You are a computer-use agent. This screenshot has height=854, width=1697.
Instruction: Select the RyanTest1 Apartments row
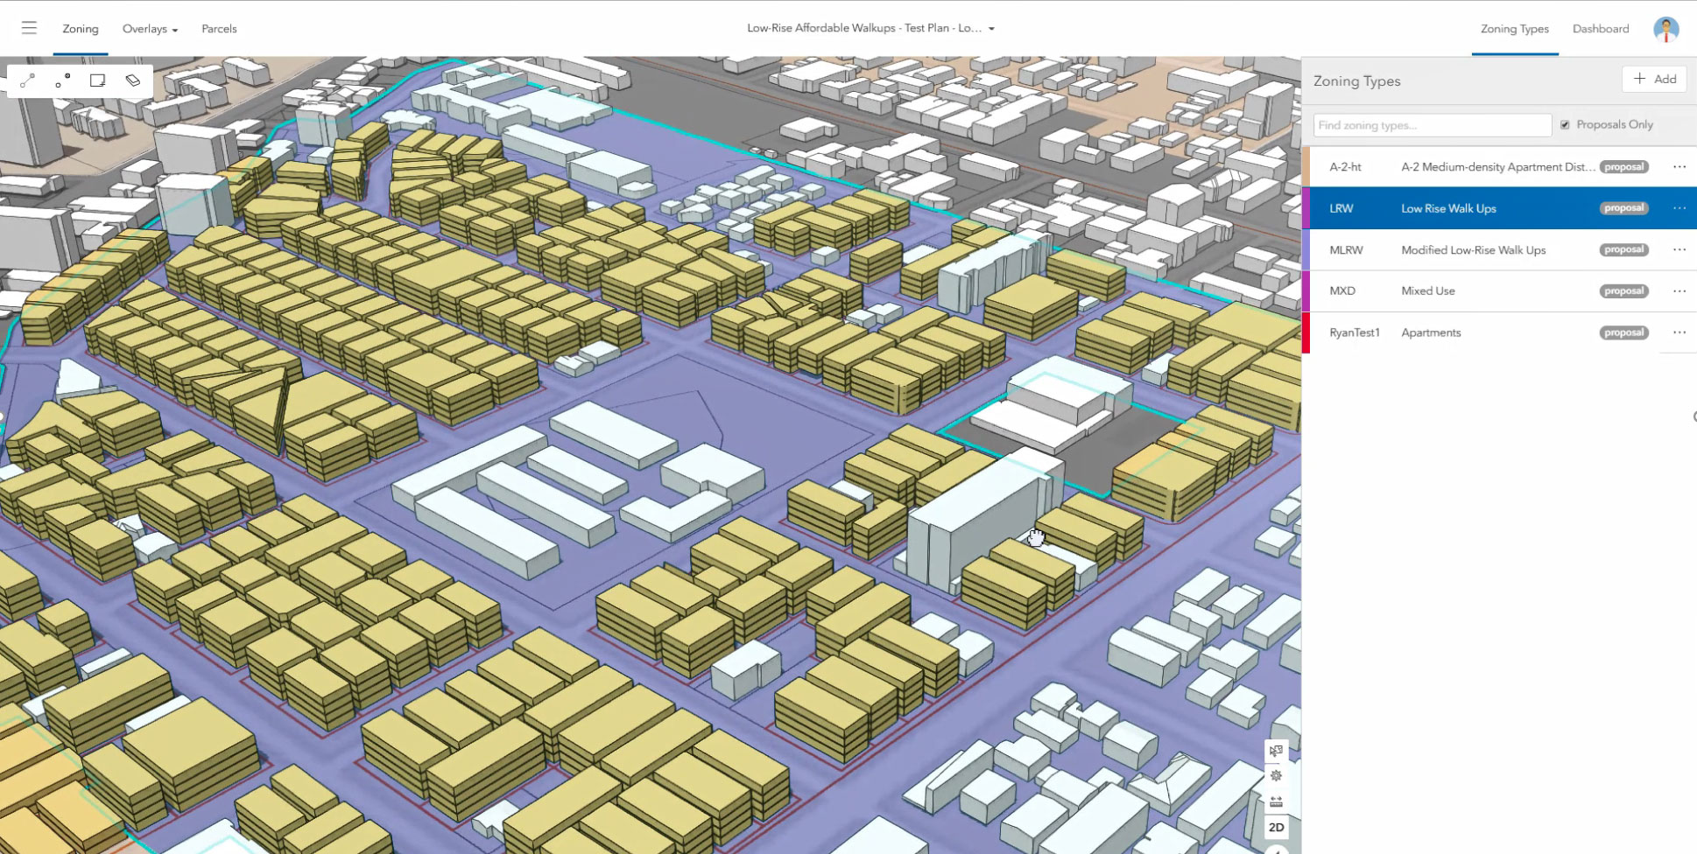1499,332
